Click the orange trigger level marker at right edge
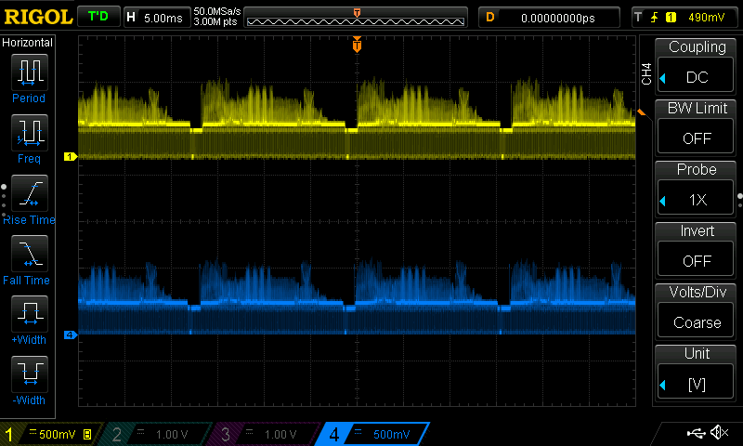 (641, 112)
